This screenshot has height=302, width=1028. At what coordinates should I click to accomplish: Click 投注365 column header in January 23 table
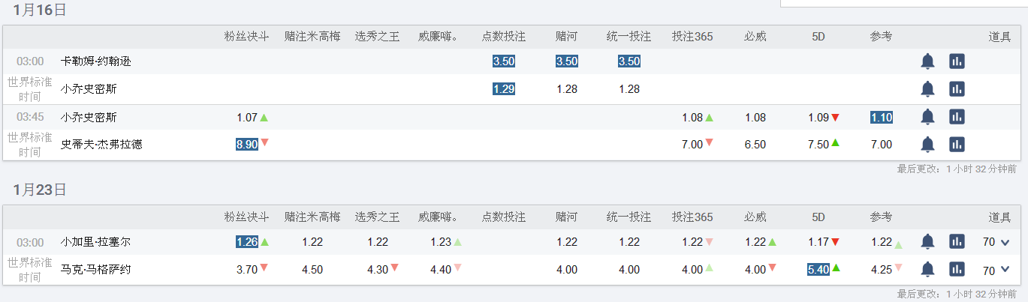point(692,217)
